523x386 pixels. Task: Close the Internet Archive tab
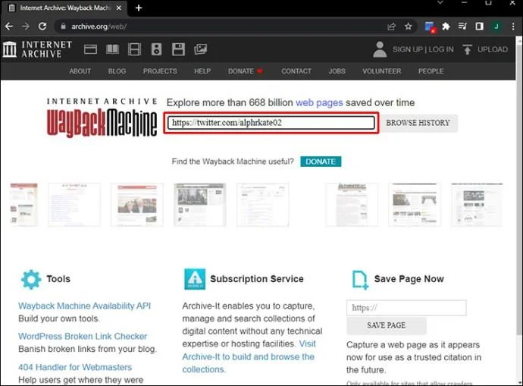click(119, 8)
